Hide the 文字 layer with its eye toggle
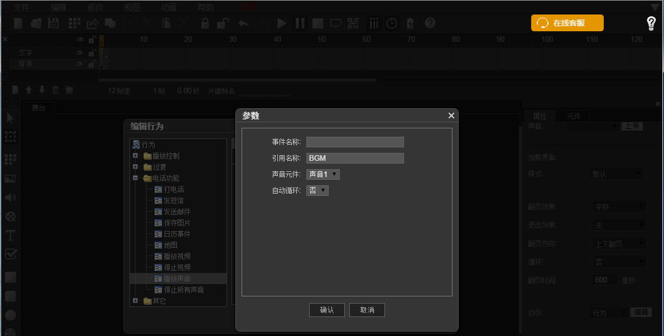This screenshot has width=664, height=336. 80,52
